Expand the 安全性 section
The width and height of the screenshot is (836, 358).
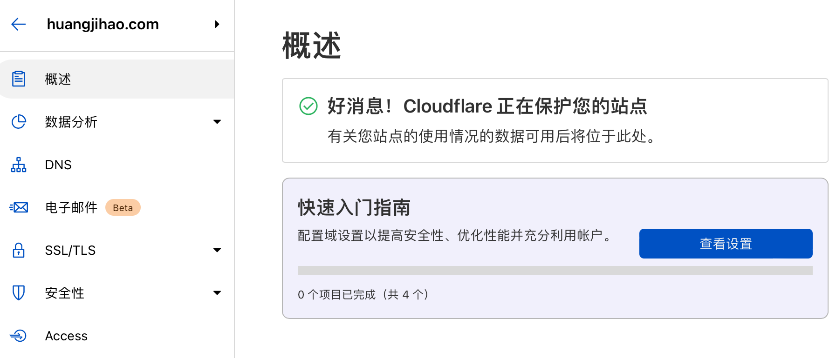pos(217,293)
